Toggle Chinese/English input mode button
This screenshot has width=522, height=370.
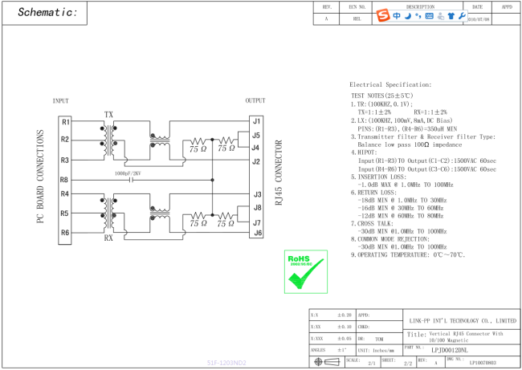(397, 15)
